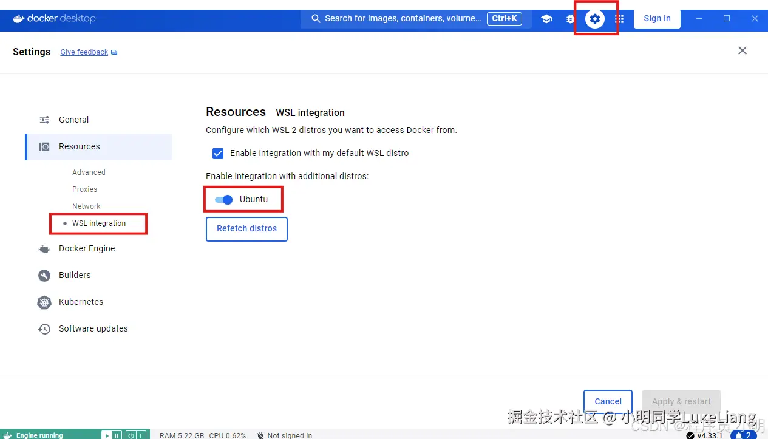The width and height of the screenshot is (768, 439).
Task: Select the Resources settings section
Action: (x=98, y=146)
